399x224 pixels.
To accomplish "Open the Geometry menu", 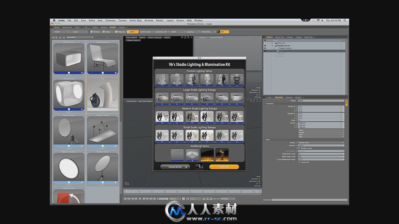I will [110, 20].
